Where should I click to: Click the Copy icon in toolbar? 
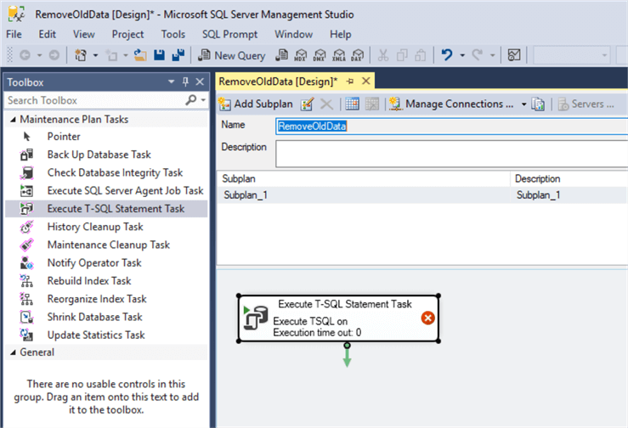402,55
